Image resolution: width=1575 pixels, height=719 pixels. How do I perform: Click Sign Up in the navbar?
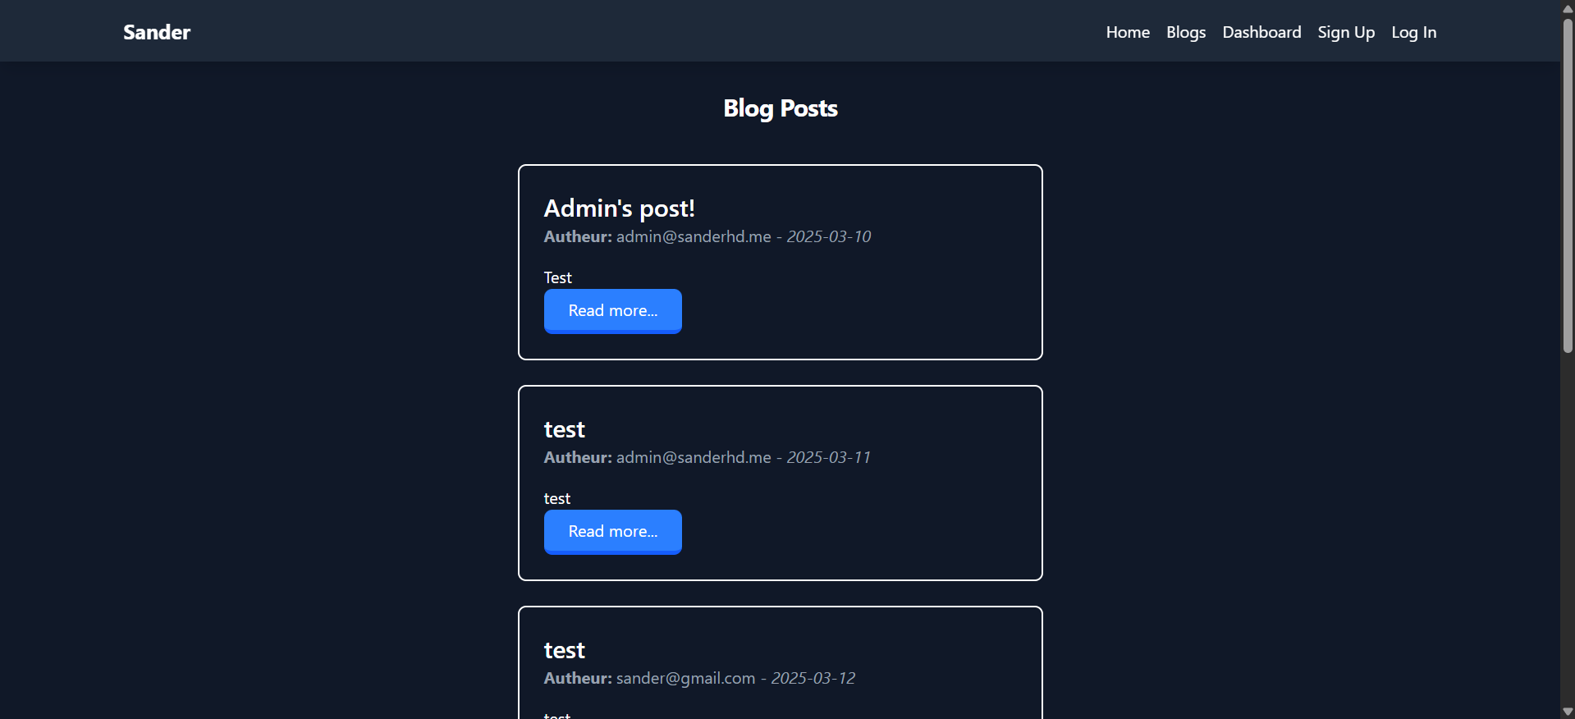[1346, 32]
